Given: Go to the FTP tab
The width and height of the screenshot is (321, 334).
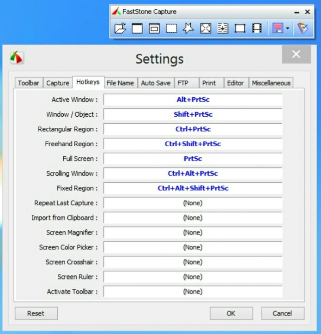Looking at the screenshot, I should 187,83.
